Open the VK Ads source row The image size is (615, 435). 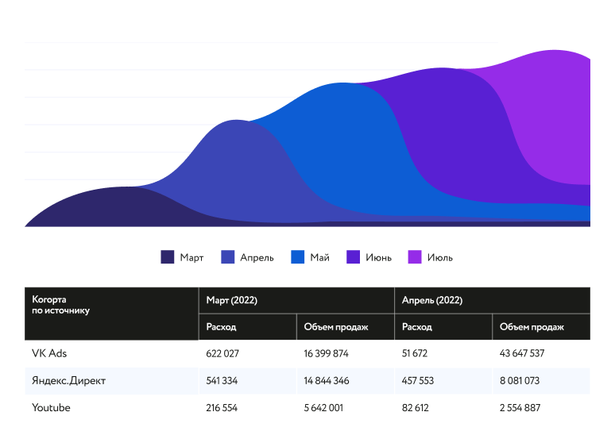(49, 353)
